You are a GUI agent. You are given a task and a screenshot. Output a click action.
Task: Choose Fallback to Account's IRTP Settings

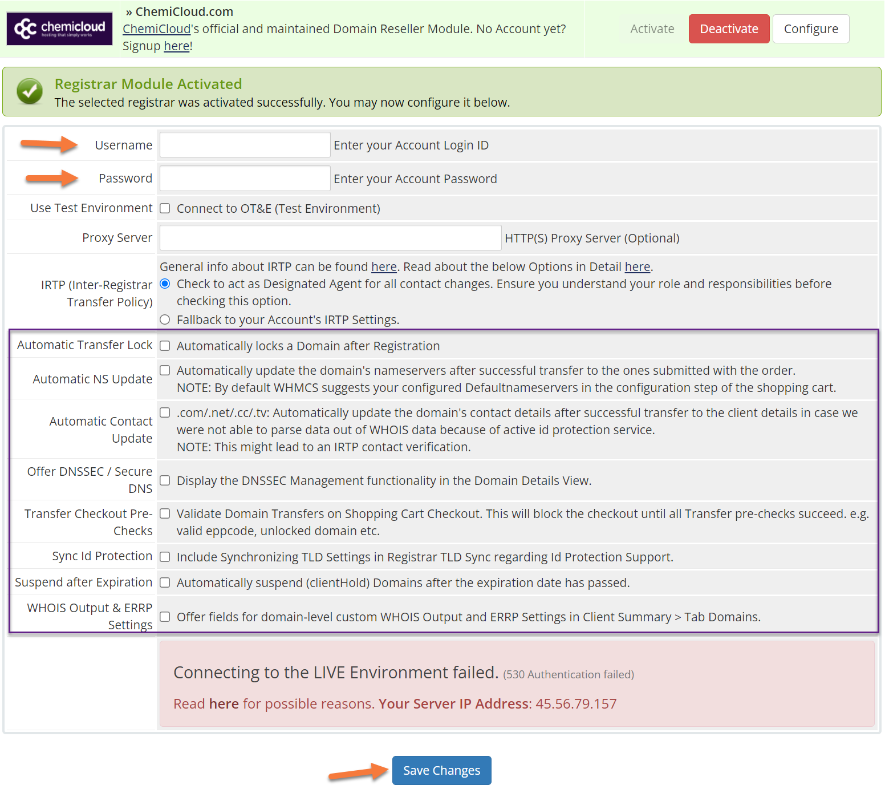coord(165,319)
